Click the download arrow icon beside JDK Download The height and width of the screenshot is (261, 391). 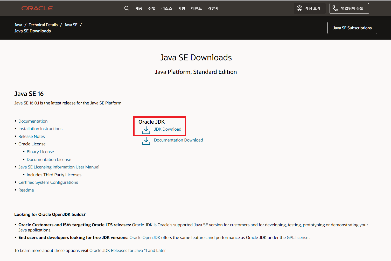pos(146,130)
